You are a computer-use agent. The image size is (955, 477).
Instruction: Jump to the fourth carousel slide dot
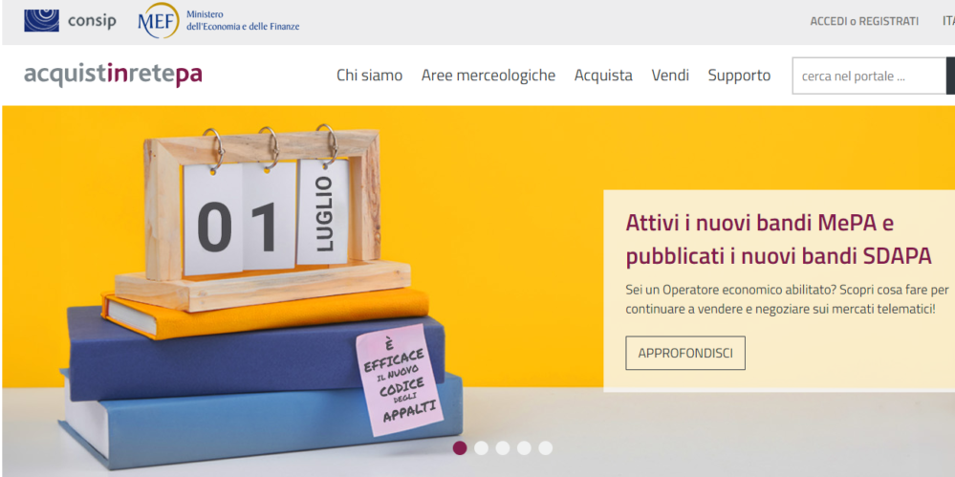click(x=524, y=448)
